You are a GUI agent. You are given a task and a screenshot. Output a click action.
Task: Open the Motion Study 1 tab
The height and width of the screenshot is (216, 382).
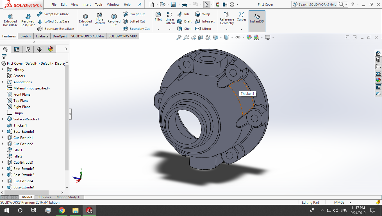click(x=68, y=197)
